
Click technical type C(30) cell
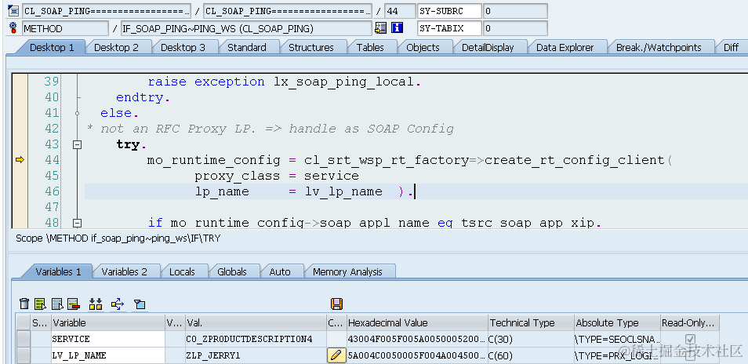click(531, 339)
